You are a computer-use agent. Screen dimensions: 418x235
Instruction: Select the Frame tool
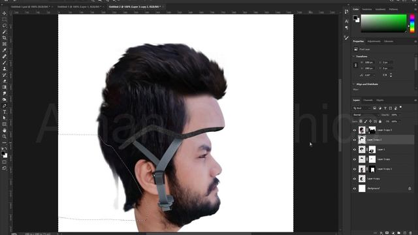5,44
